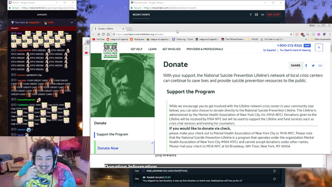Open the HOUSE bookmarks folder
Image resolution: width=332 pixels, height=187 pixels.
(253, 39)
